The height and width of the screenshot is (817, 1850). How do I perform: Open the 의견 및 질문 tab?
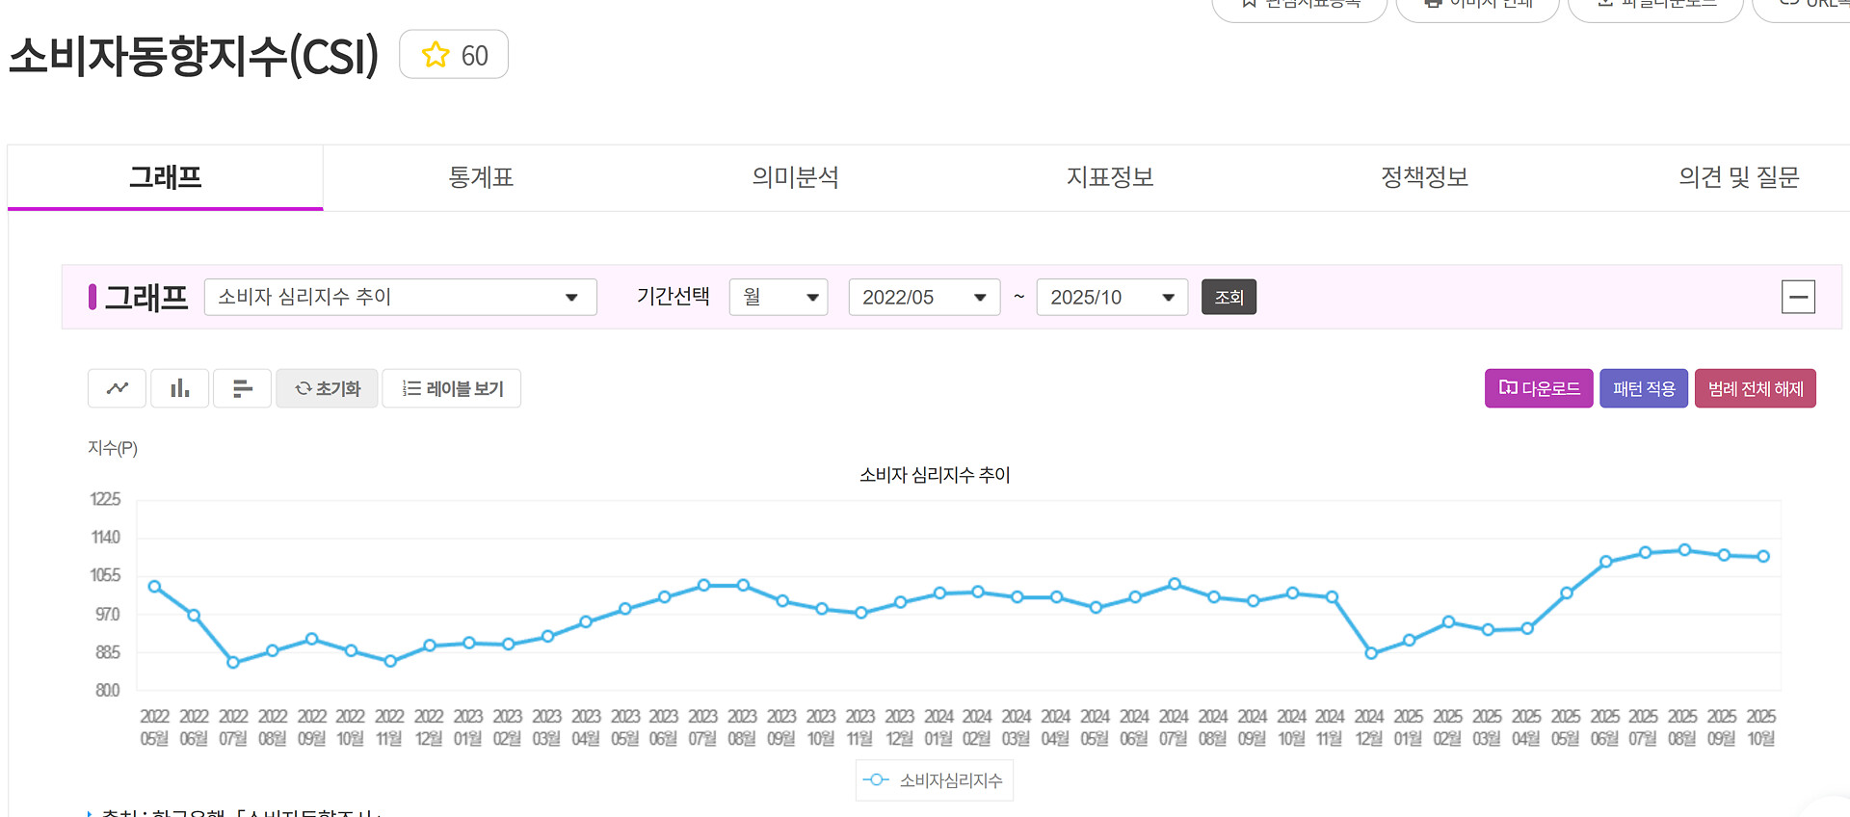(x=1739, y=177)
